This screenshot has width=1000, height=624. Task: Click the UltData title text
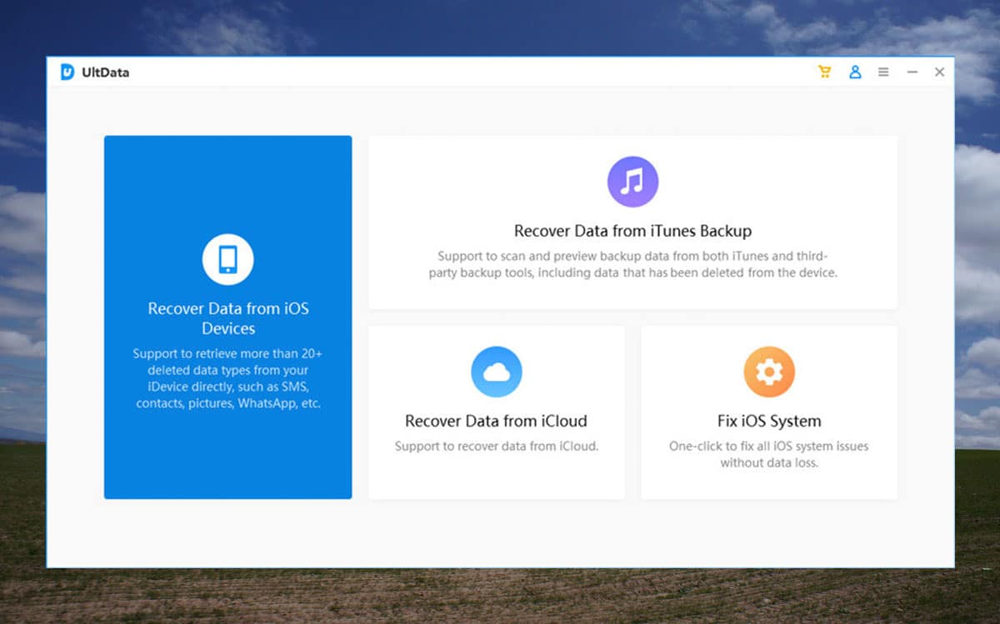(x=106, y=72)
